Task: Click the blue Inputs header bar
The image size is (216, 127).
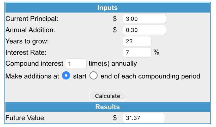Action: [107, 8]
